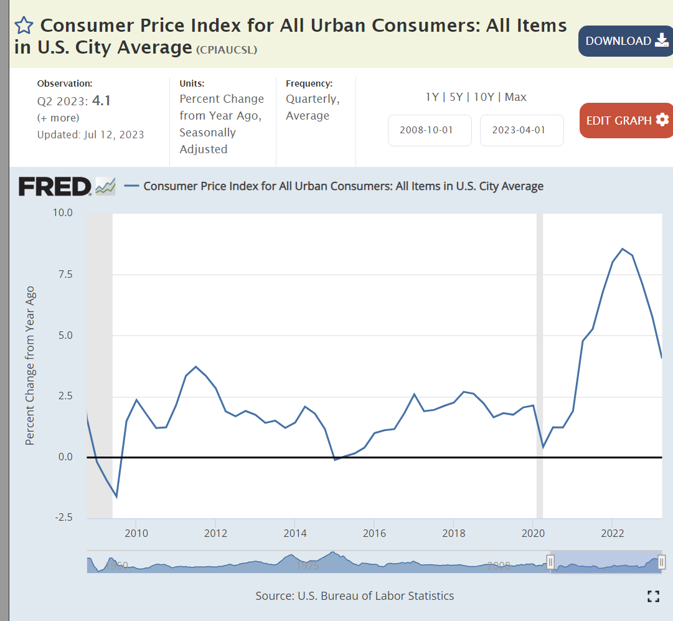Click the blue series legend line marker
This screenshot has width=673, height=621.
[131, 186]
